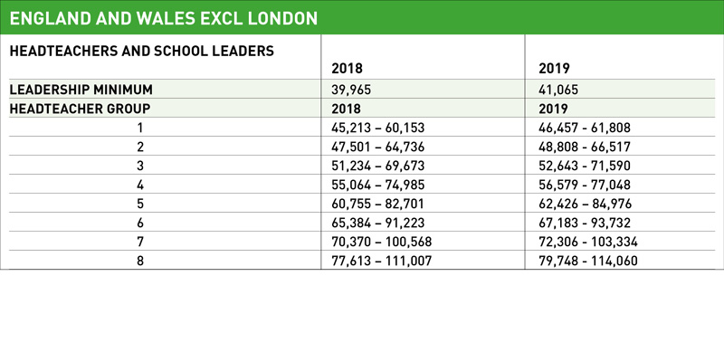This screenshot has width=724, height=362.
Task: Click the 2019 column header at top
Action: pos(554,69)
